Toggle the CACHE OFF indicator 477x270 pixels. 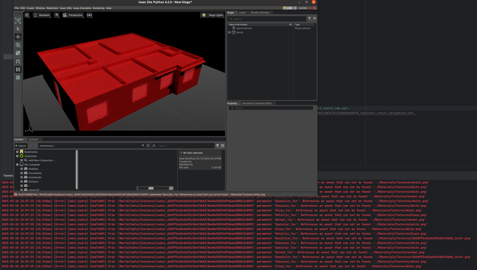coord(307,8)
